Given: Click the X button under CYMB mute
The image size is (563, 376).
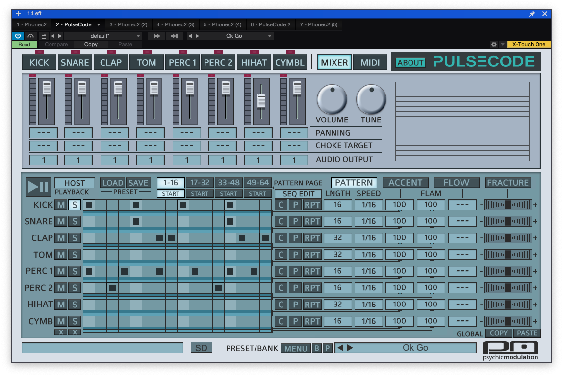Looking at the screenshot, I should [61, 332].
